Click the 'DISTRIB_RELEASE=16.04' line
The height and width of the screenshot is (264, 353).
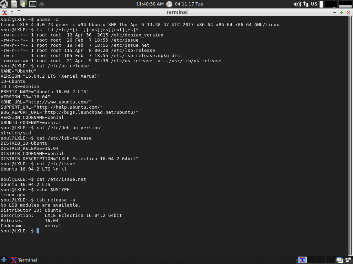point(30,148)
